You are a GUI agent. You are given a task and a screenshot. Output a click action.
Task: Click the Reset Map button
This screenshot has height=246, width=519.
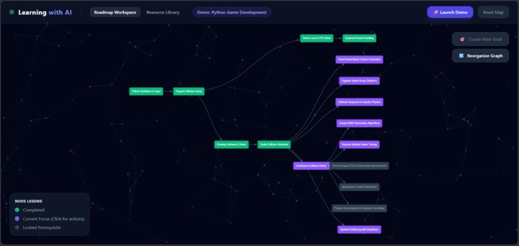(493, 12)
